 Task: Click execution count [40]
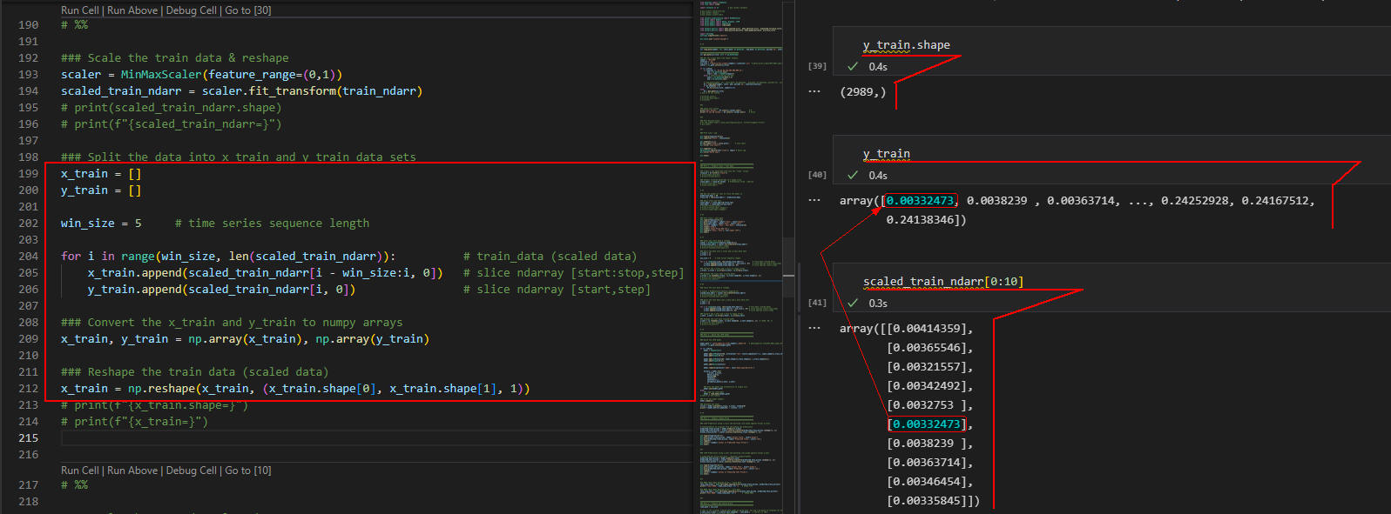[x=817, y=175]
